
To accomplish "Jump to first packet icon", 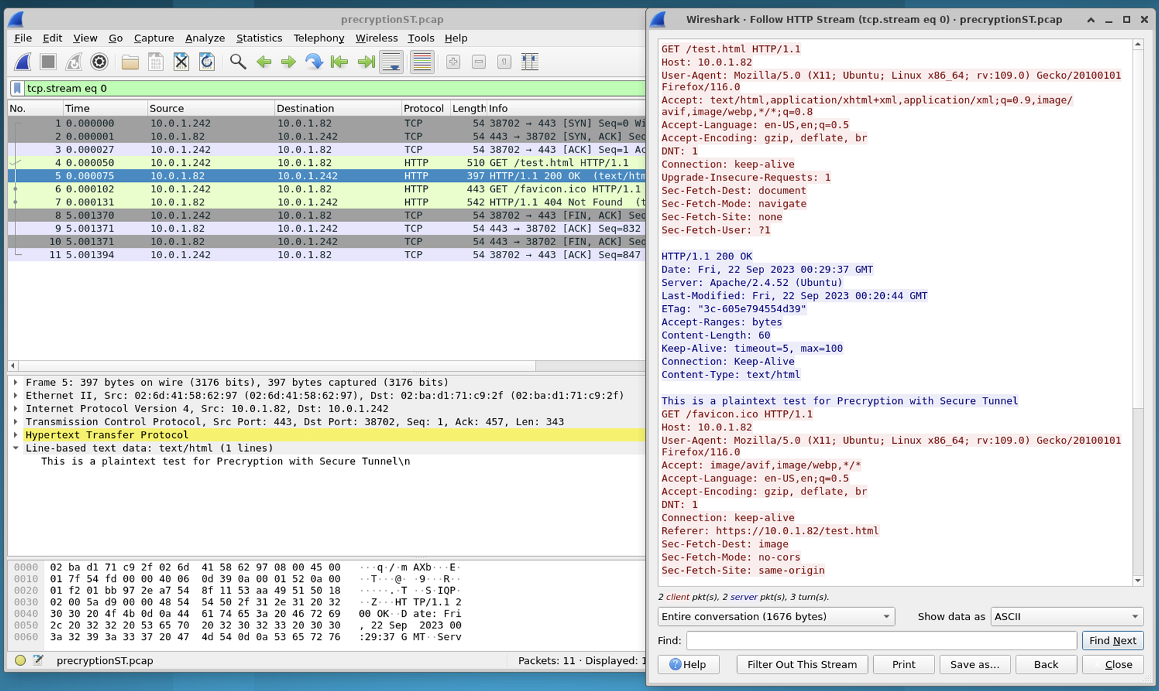I will (339, 62).
